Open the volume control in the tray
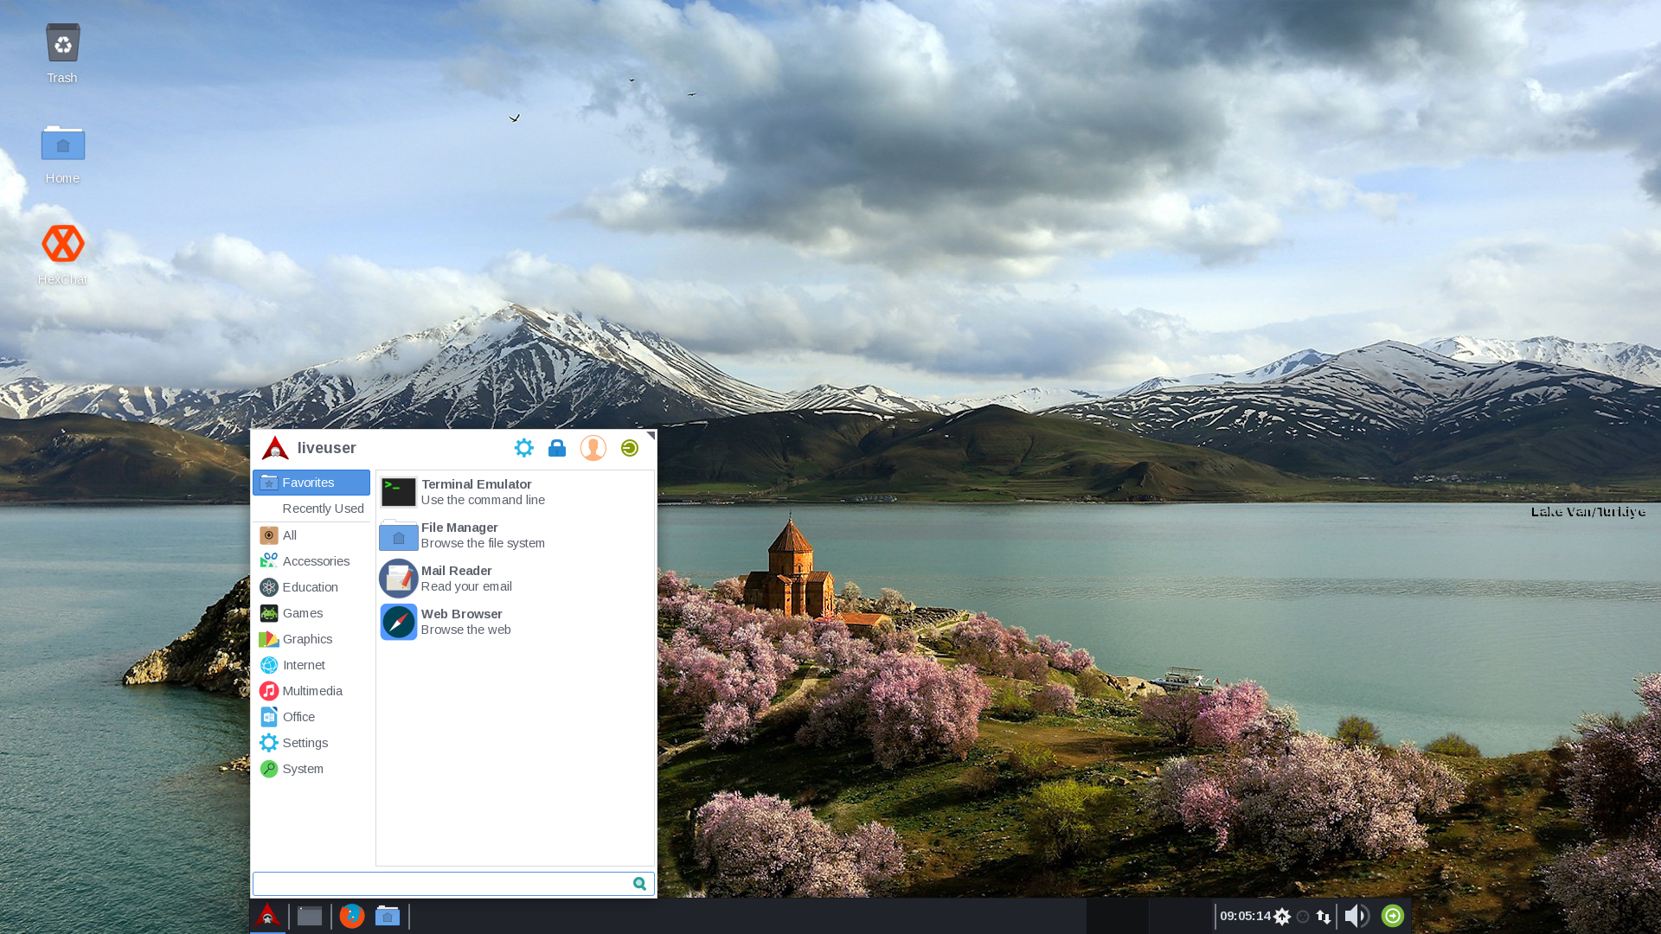 pyautogui.click(x=1357, y=916)
